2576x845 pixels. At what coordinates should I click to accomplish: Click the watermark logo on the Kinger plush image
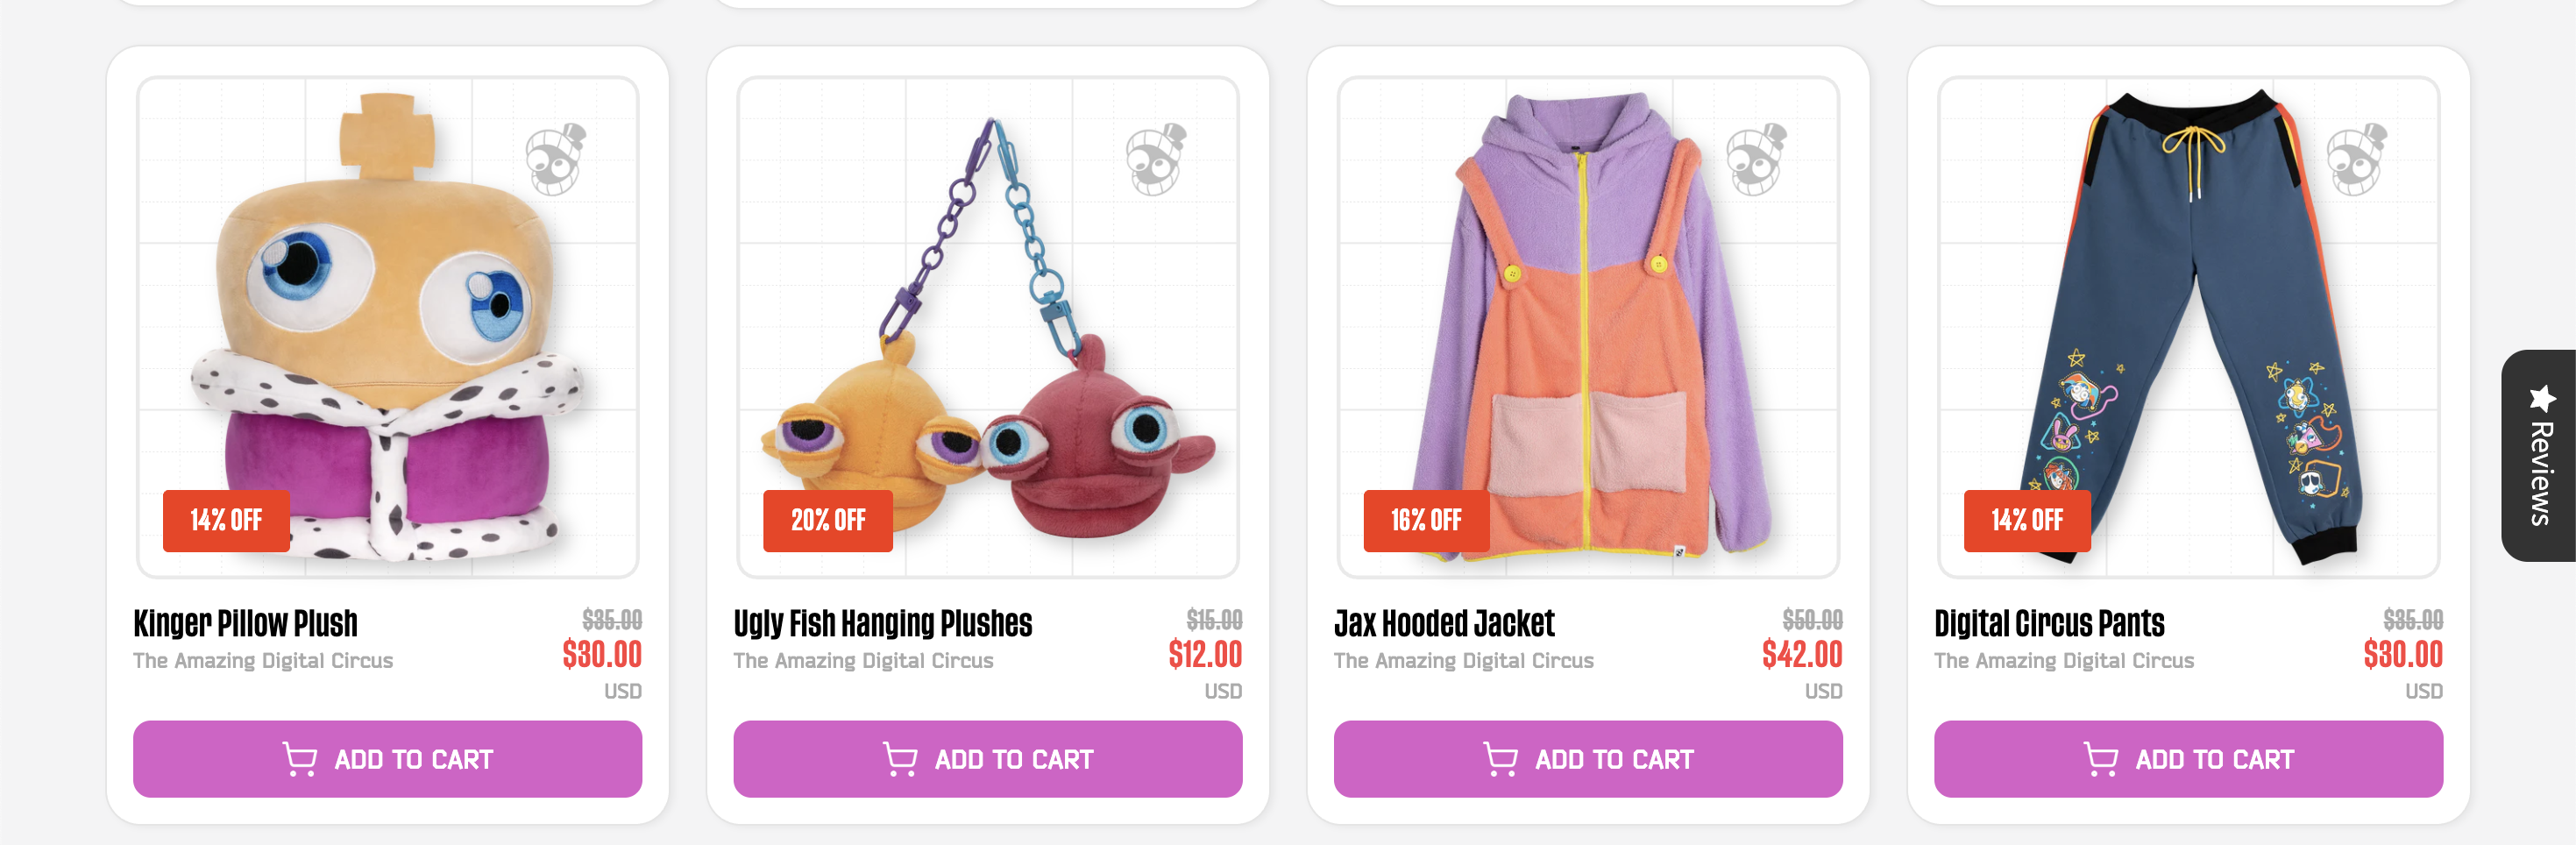pos(556,159)
